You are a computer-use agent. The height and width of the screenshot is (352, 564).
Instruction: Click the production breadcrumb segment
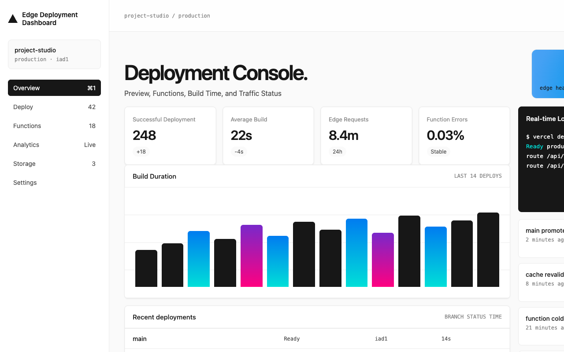click(194, 16)
